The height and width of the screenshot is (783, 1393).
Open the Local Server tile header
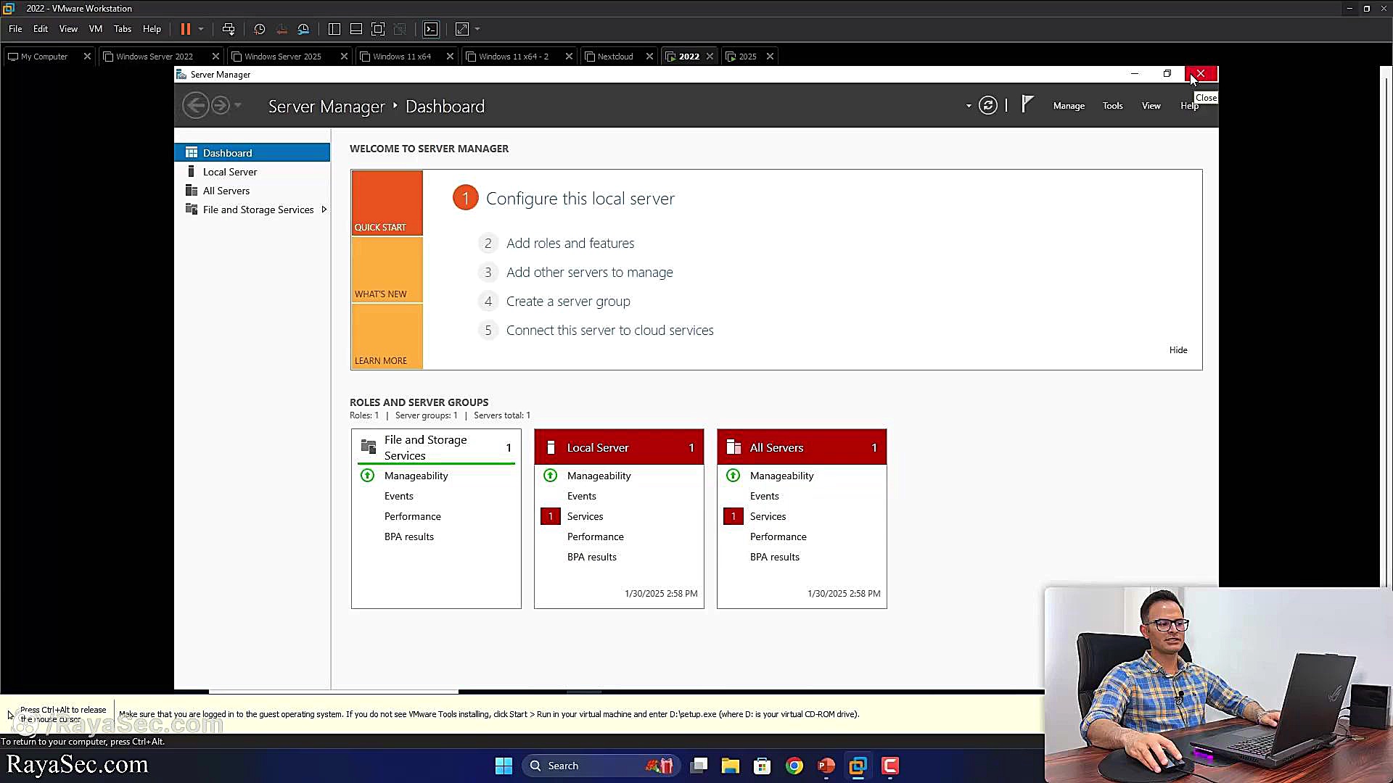pos(619,448)
